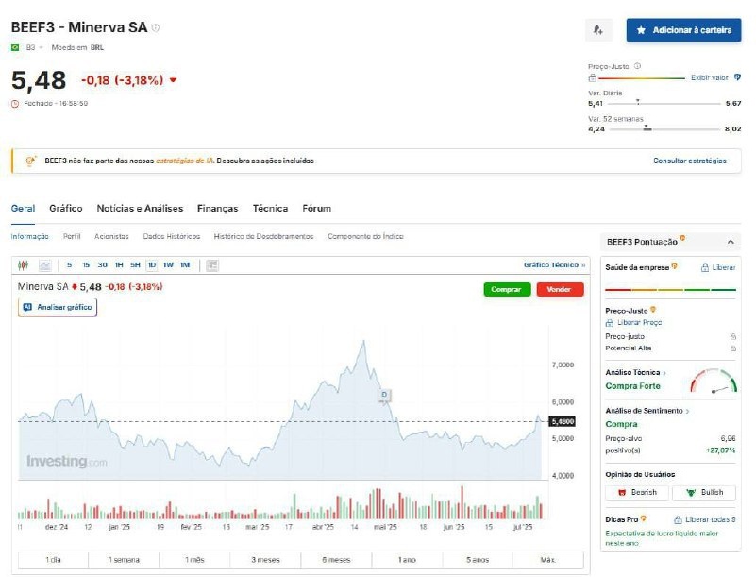Screen dimensions: 756x577
Task: Set chart range to 1 ano
Action: pyautogui.click(x=407, y=560)
